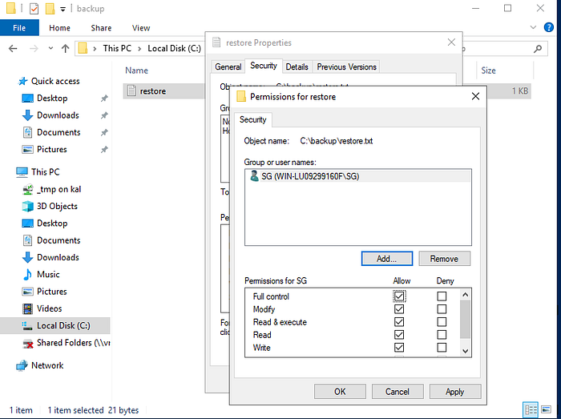The height and width of the screenshot is (419, 561).
Task: Click Properties quick access toolbar icon
Action: point(34,8)
